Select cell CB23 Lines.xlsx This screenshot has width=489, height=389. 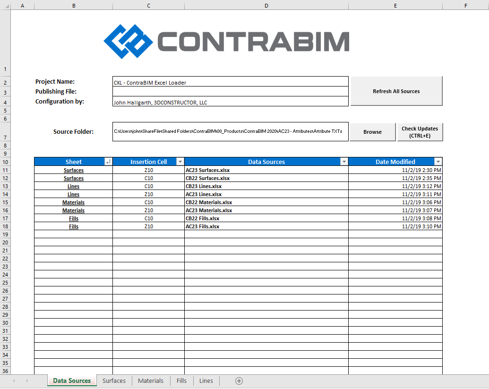pyautogui.click(x=266, y=186)
